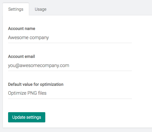The width and height of the screenshot is (152, 132).
Task: Select the Settings tab
Action: [16, 9]
